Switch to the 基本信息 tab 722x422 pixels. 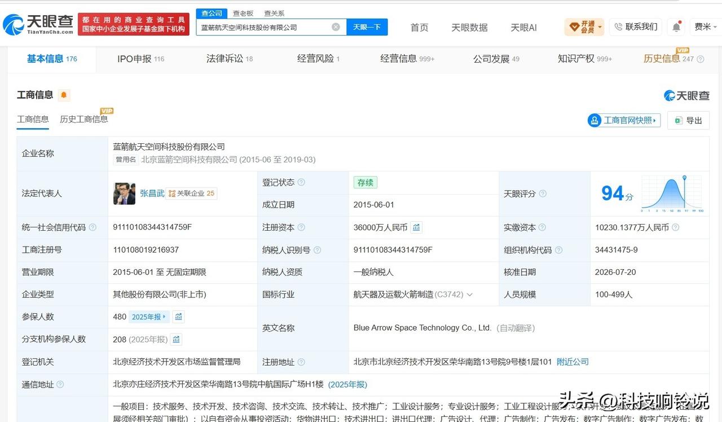(52, 59)
